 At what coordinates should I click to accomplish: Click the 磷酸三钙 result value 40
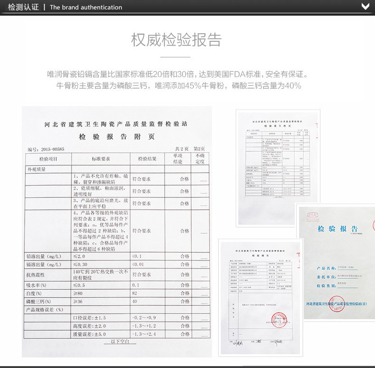coord(135,301)
